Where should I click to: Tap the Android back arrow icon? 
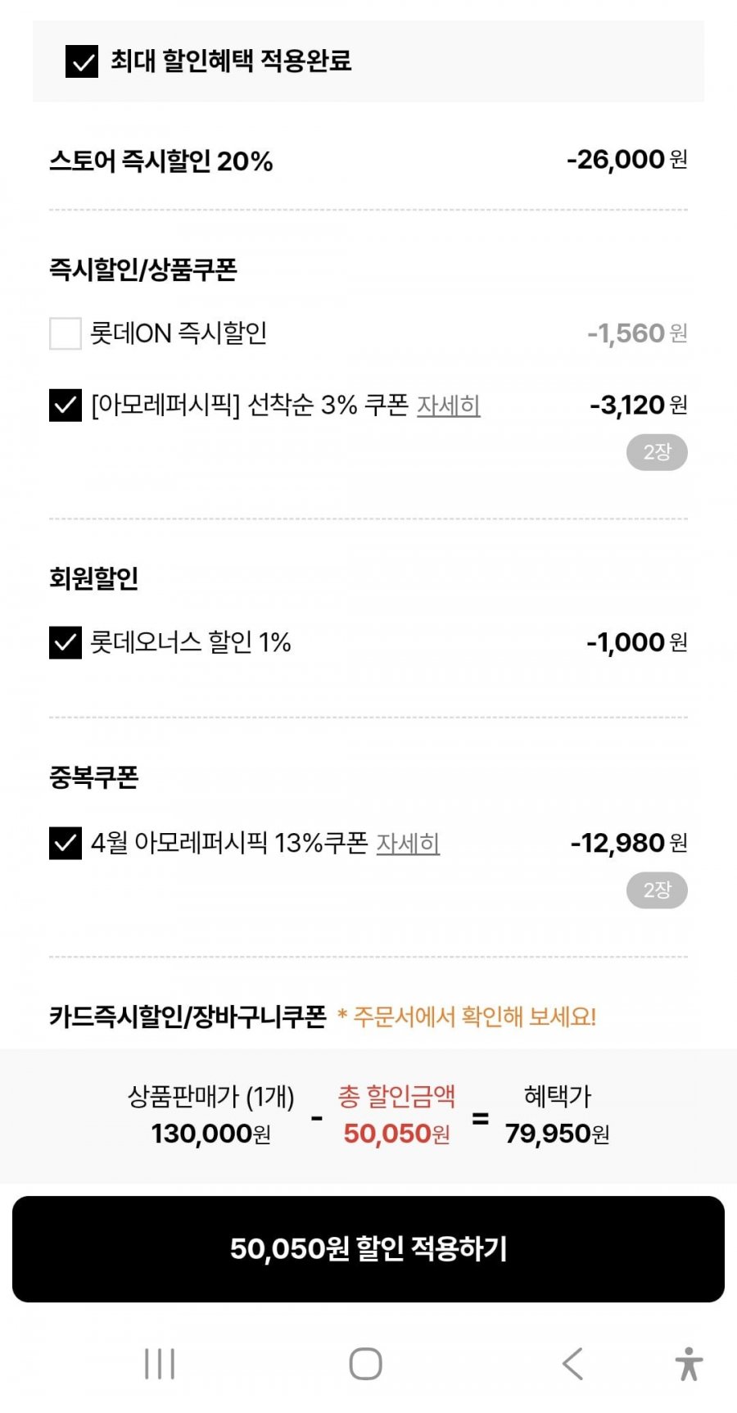click(572, 1364)
